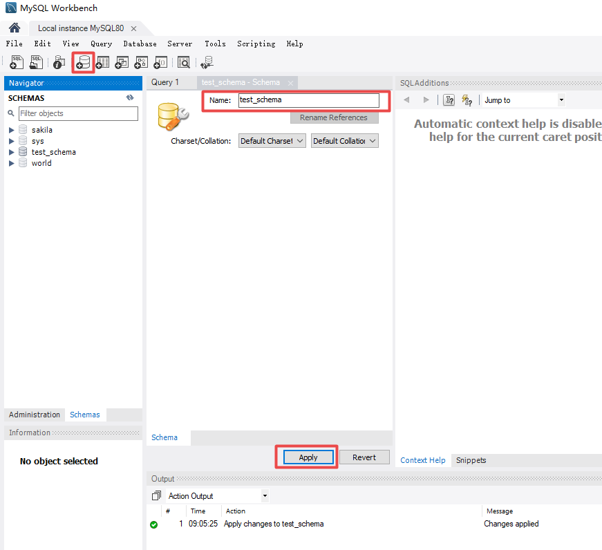The width and height of the screenshot is (602, 550).
Task: Select the Schemas navigator tab
Action: 85,415
